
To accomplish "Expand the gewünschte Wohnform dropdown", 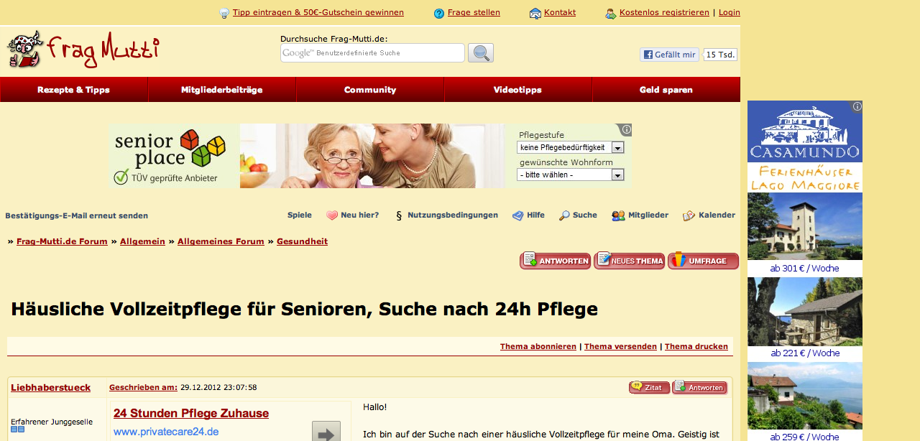I will (570, 175).
